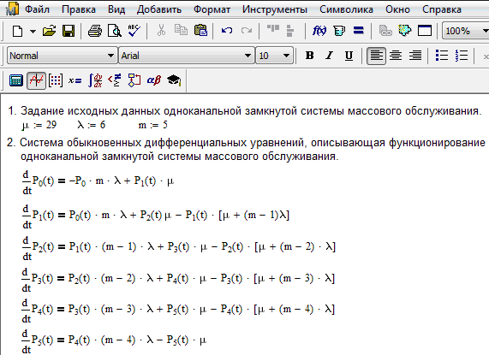
Task: Insert unit with measuring cup icon
Action: click(339, 31)
